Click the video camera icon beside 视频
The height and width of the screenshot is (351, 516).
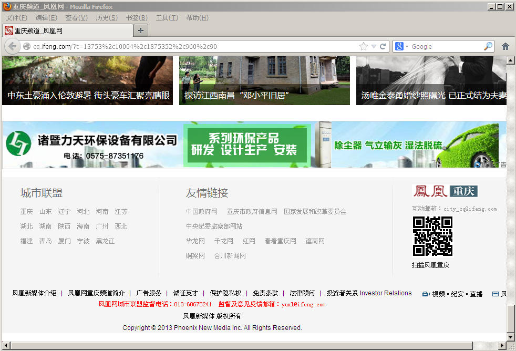[426, 294]
